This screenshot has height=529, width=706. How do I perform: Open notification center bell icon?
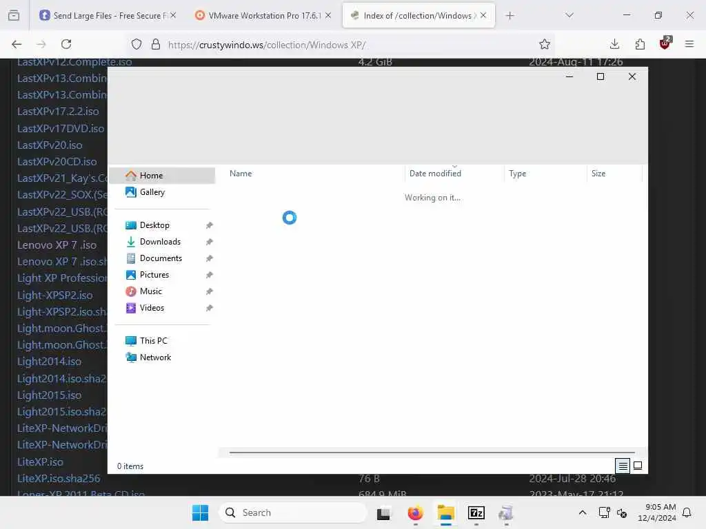point(687,512)
